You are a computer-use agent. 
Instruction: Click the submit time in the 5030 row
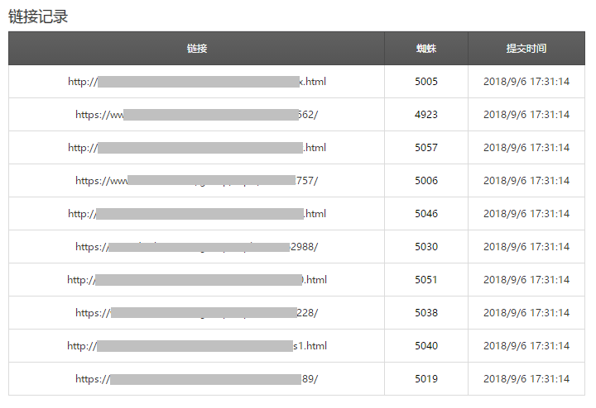pyautogui.click(x=526, y=247)
